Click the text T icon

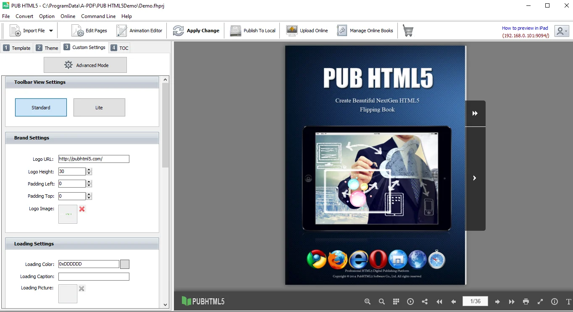569,302
